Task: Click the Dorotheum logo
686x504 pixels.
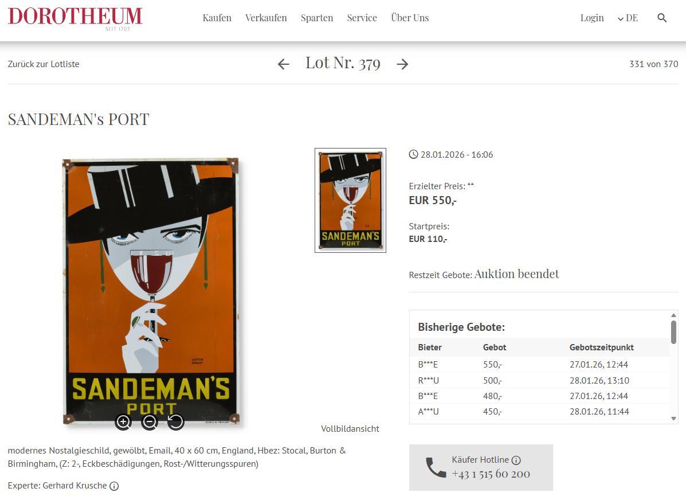Action: click(75, 17)
